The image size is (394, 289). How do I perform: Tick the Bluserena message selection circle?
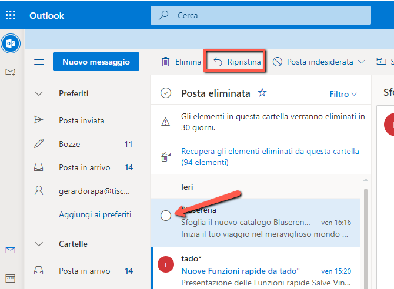pyautogui.click(x=166, y=216)
